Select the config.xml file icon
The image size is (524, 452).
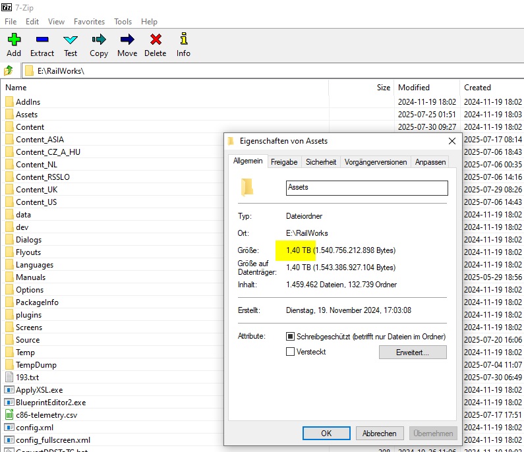(9, 427)
